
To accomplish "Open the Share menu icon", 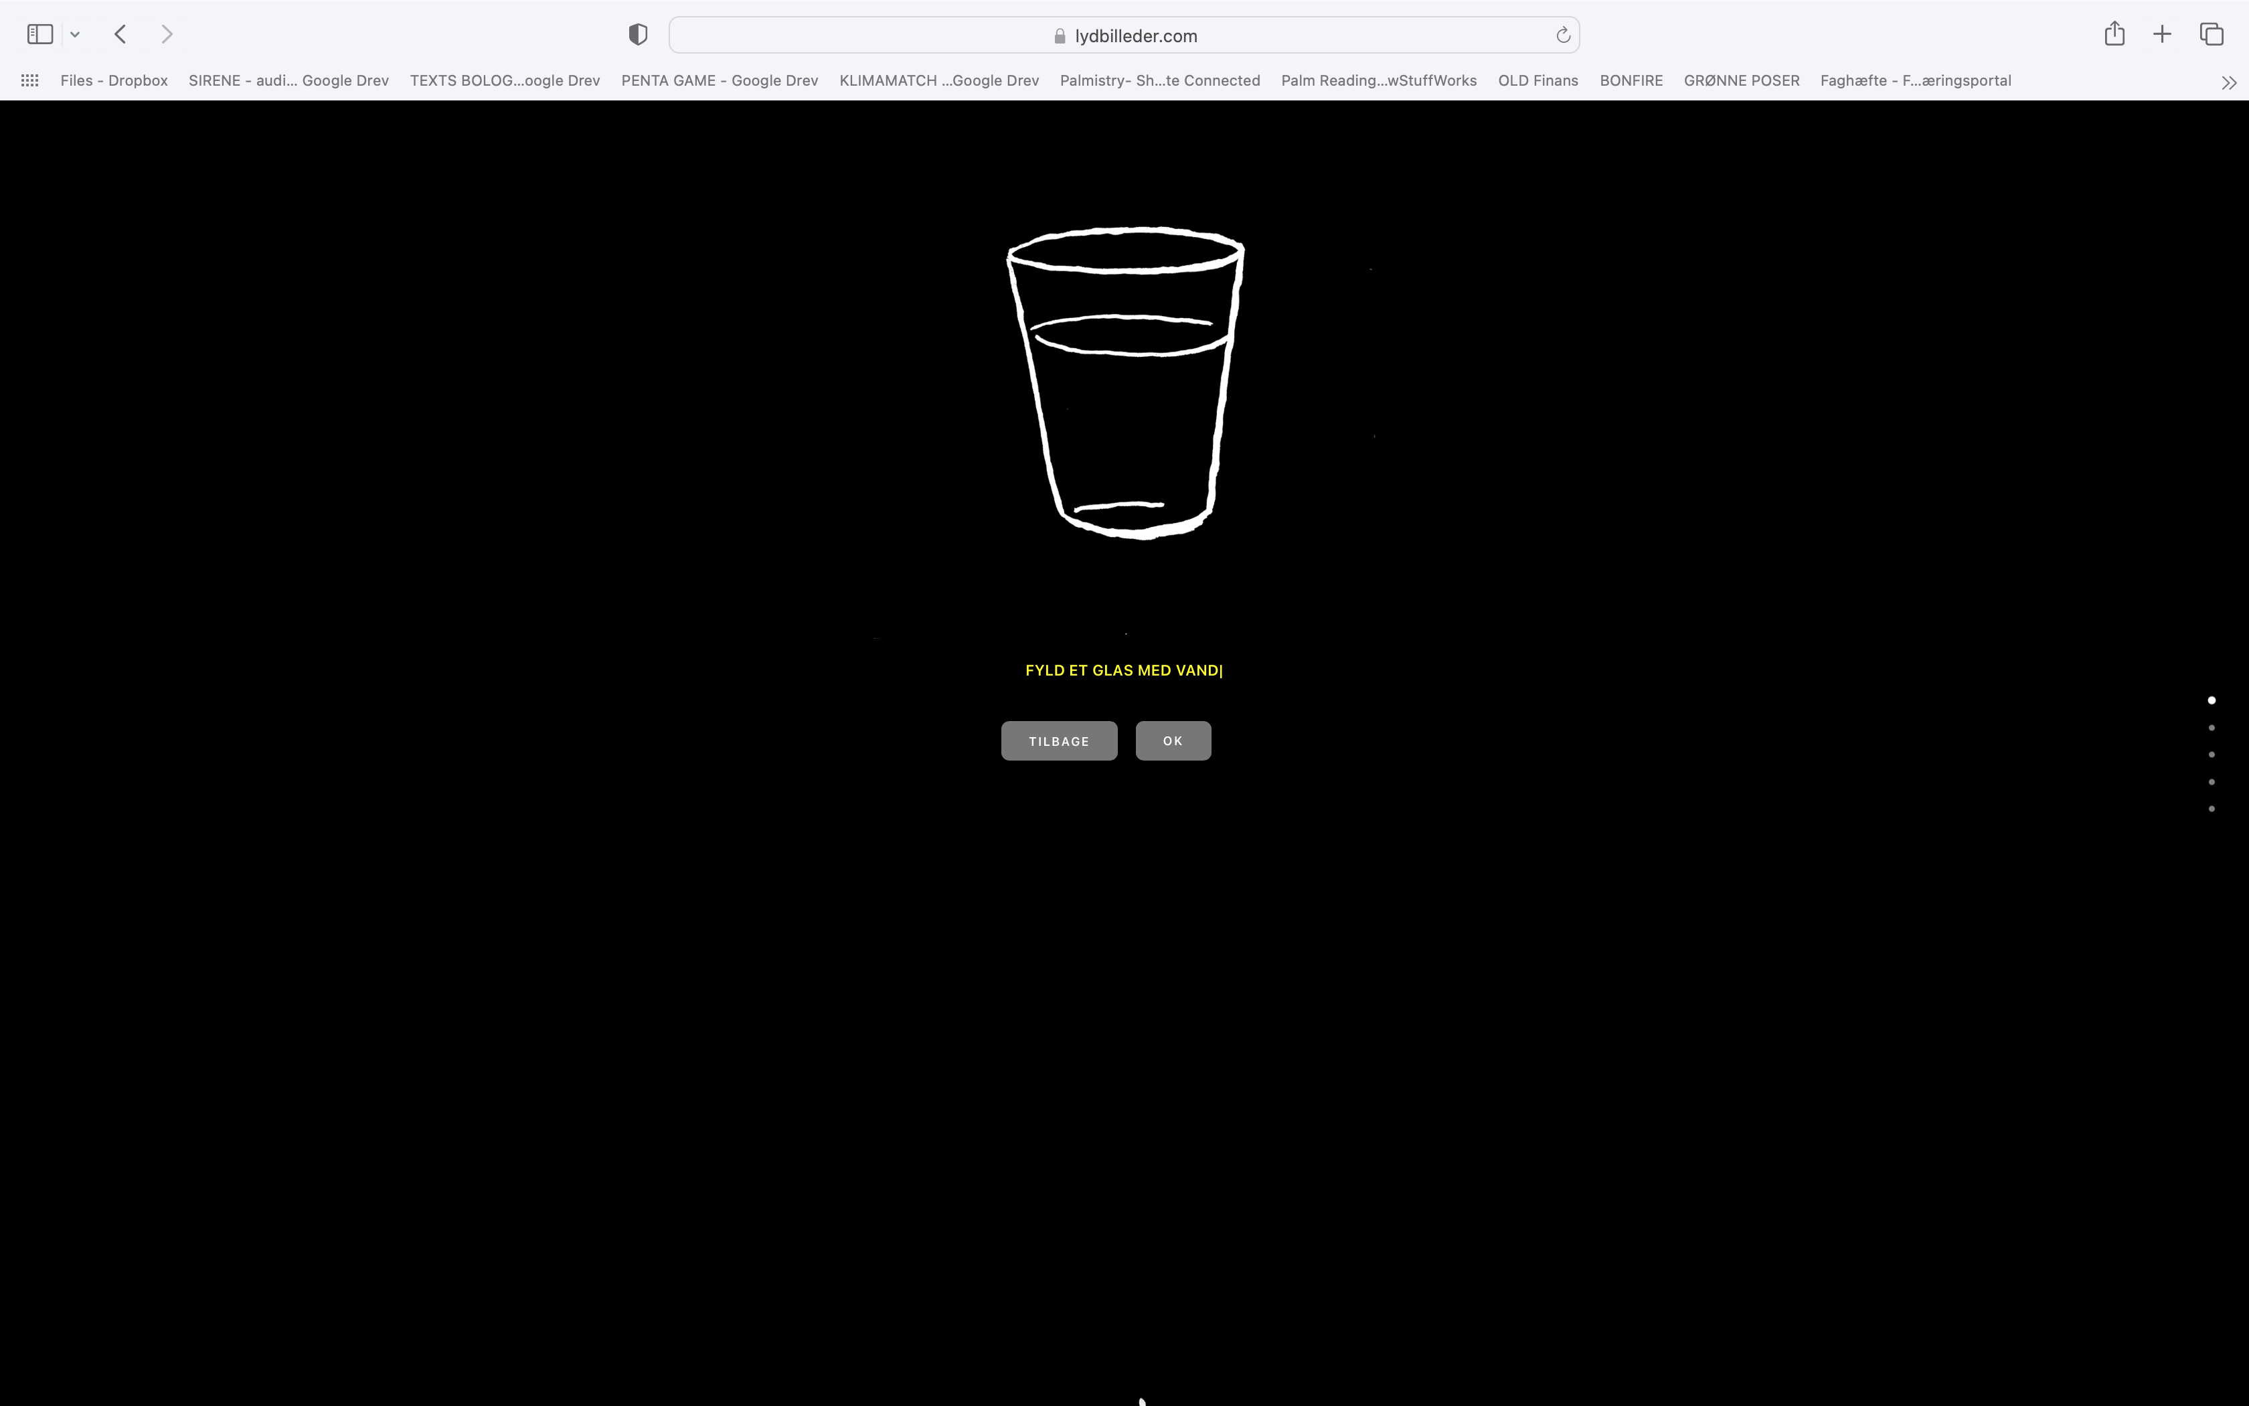I will [2114, 33].
